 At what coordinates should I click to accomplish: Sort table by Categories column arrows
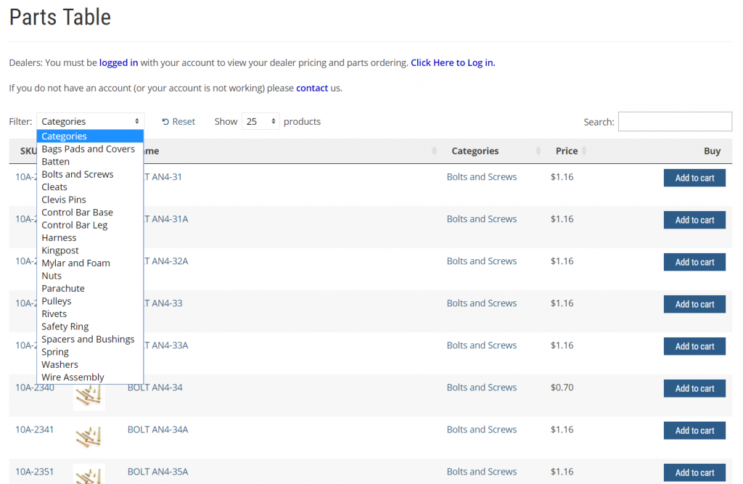tap(538, 151)
